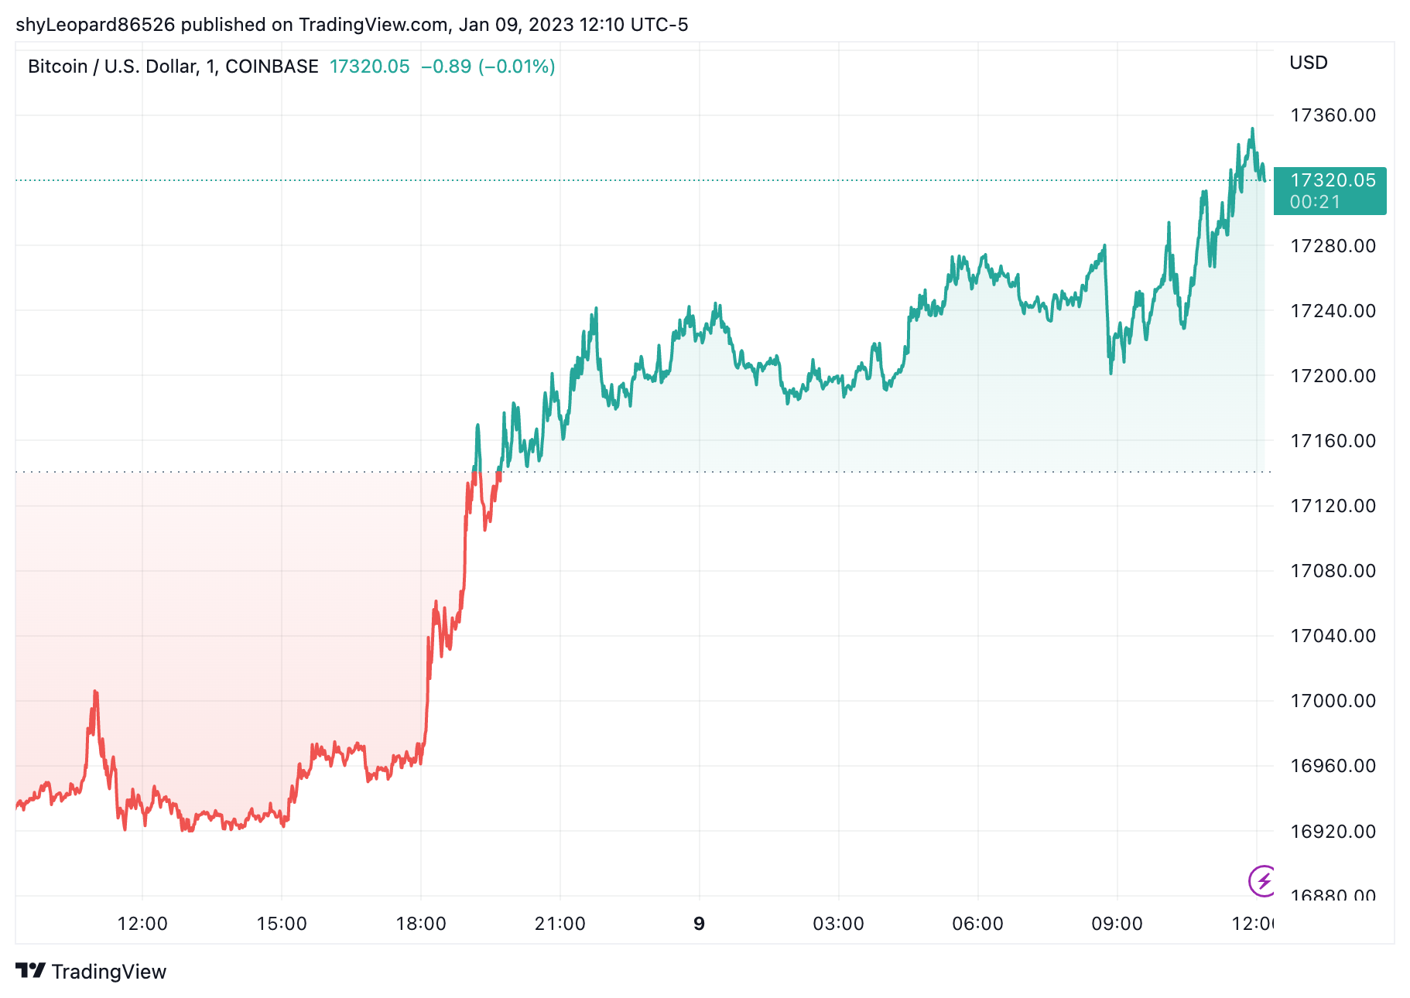Click the 17360.00 price axis label
This screenshot has width=1410, height=998.
click(1333, 115)
